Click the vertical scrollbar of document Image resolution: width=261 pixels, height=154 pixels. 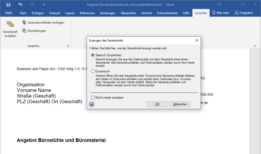point(255,103)
